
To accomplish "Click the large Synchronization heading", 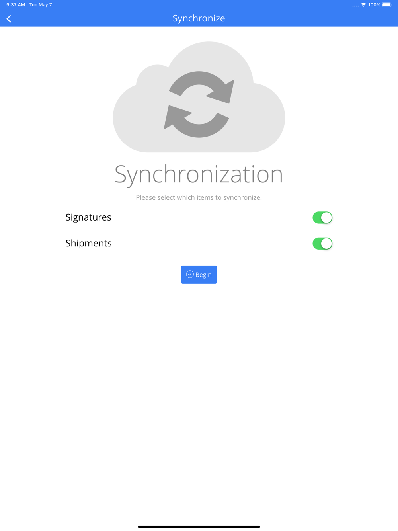I will click(x=199, y=174).
